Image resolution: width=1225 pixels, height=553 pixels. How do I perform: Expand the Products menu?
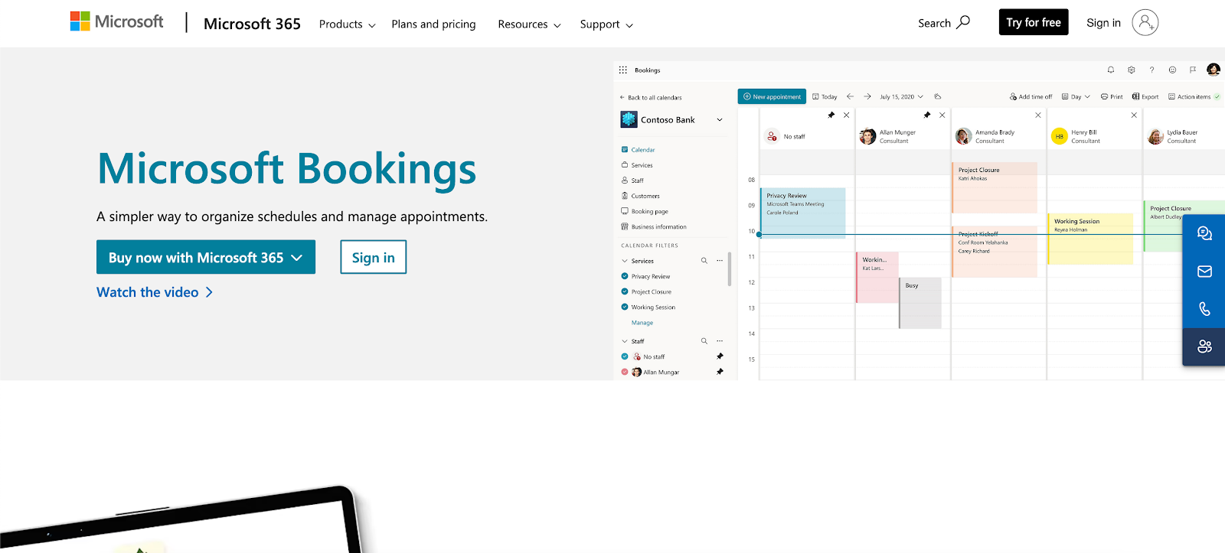pyautogui.click(x=348, y=24)
